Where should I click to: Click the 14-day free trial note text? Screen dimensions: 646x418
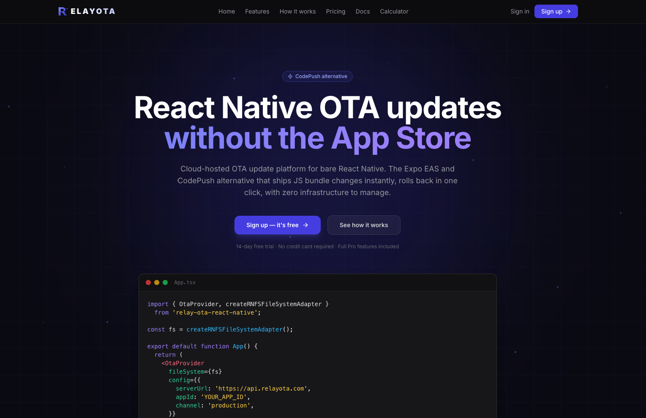coord(317,247)
